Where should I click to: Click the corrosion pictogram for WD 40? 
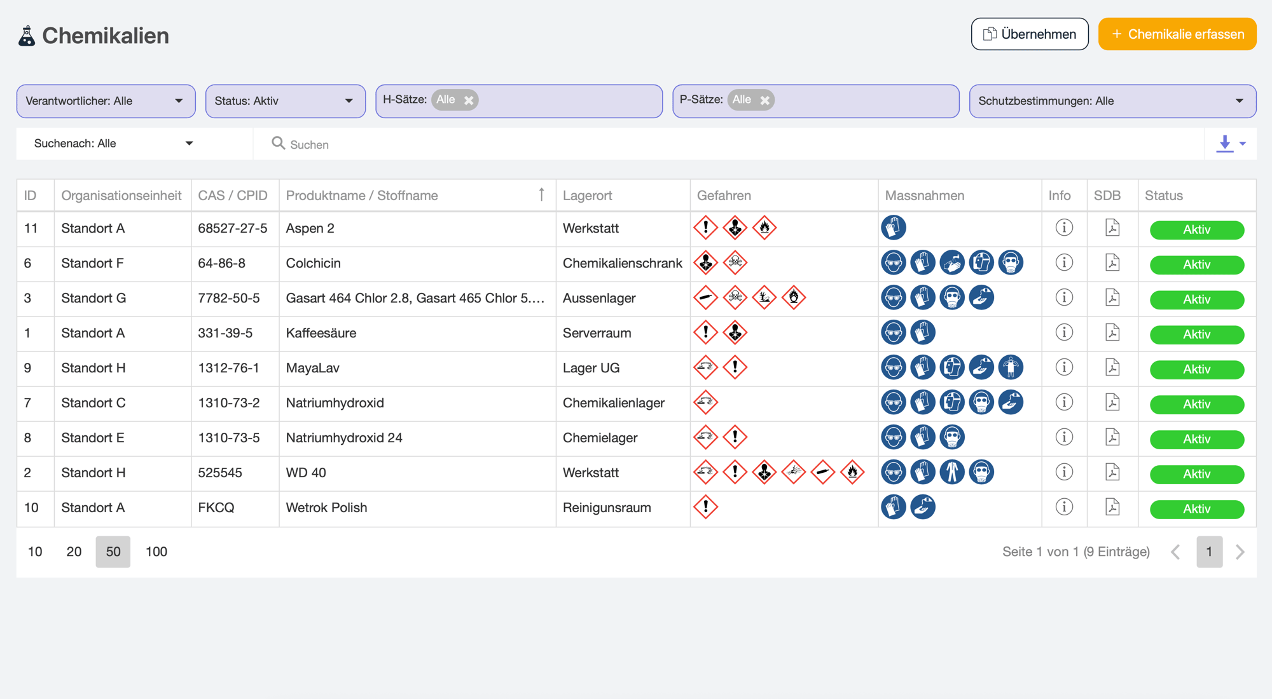[705, 472]
